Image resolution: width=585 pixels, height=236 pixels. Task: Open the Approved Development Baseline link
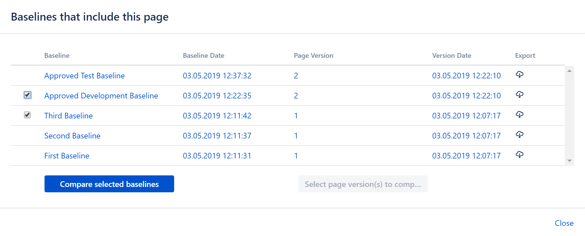coord(101,96)
